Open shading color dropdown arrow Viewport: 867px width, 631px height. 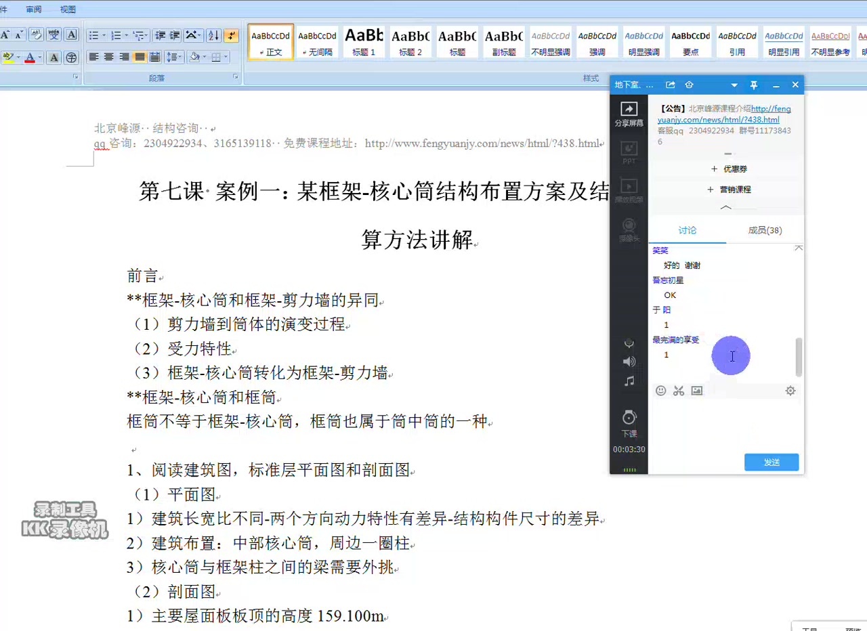click(x=204, y=58)
